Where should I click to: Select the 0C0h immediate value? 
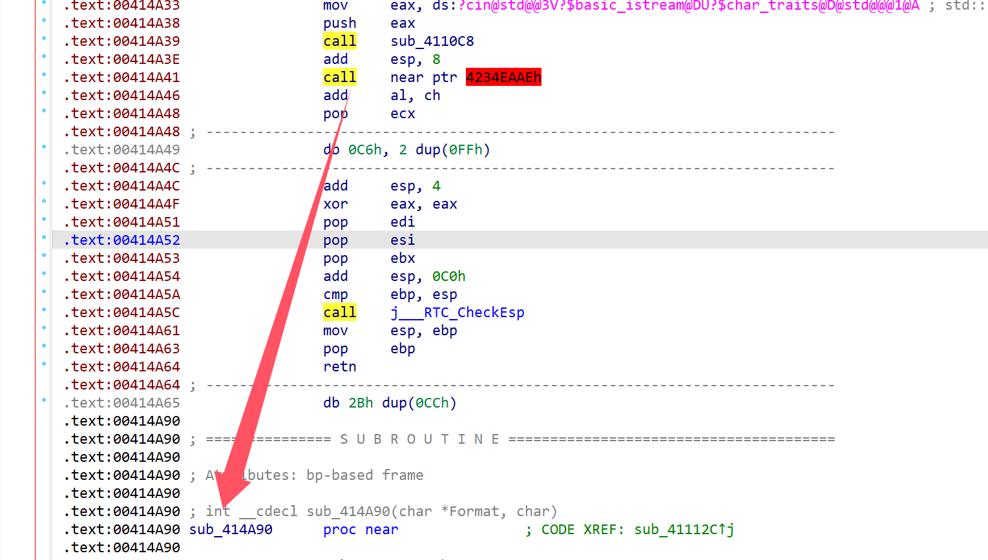(x=449, y=276)
